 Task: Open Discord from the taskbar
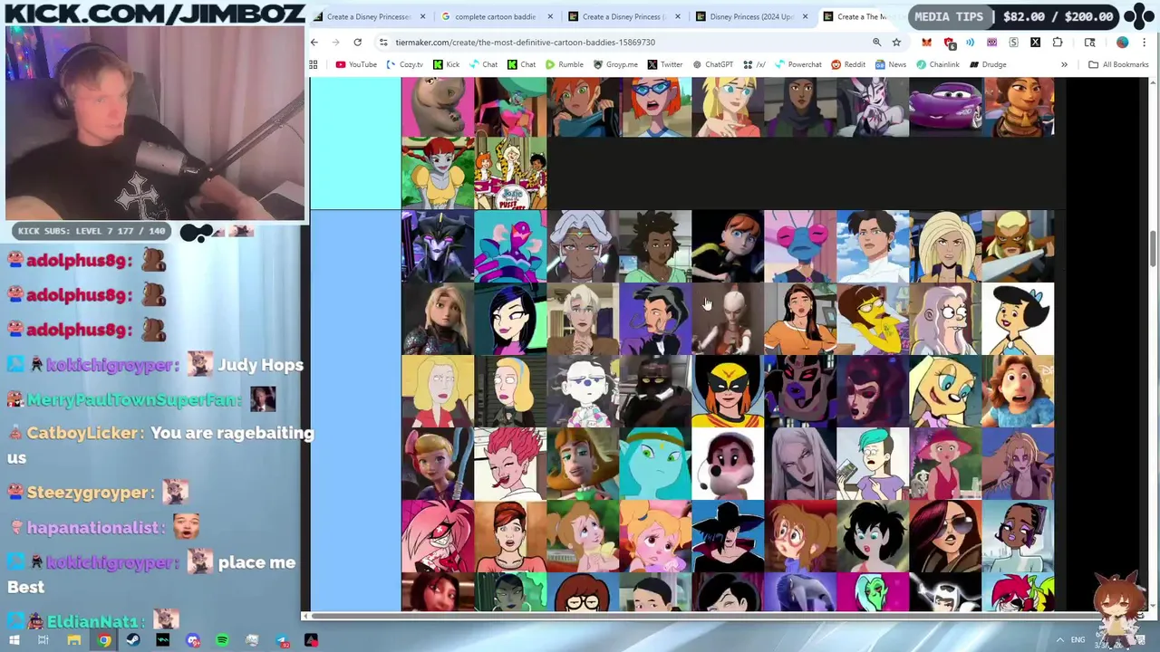[193, 640]
